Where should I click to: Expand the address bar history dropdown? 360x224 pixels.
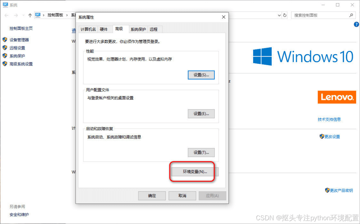pos(279,15)
